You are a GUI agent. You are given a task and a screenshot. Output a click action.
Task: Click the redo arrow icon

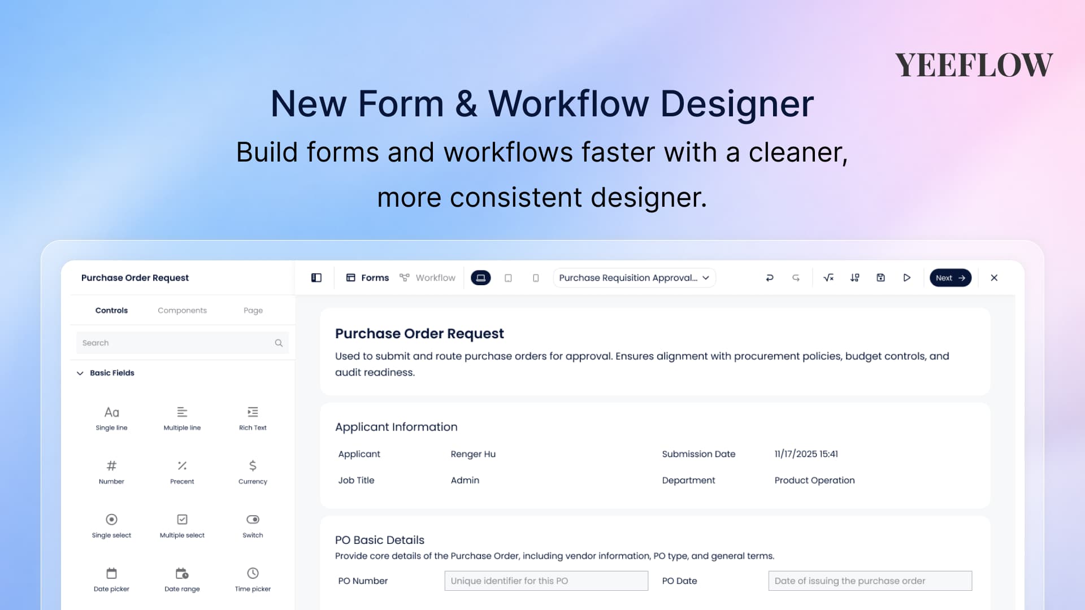click(x=796, y=278)
